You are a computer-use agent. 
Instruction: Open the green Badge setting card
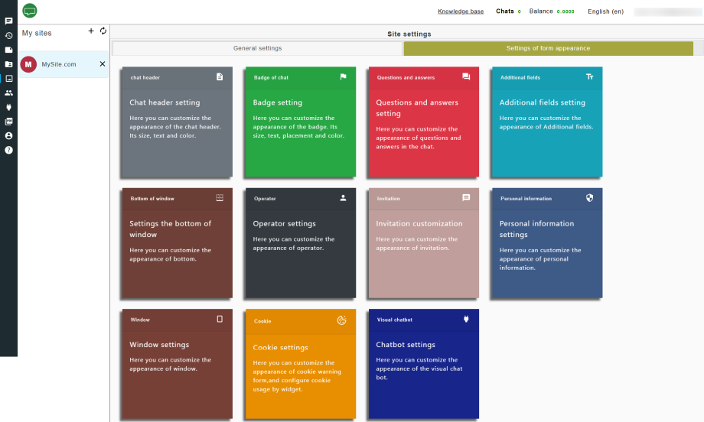pyautogui.click(x=300, y=122)
